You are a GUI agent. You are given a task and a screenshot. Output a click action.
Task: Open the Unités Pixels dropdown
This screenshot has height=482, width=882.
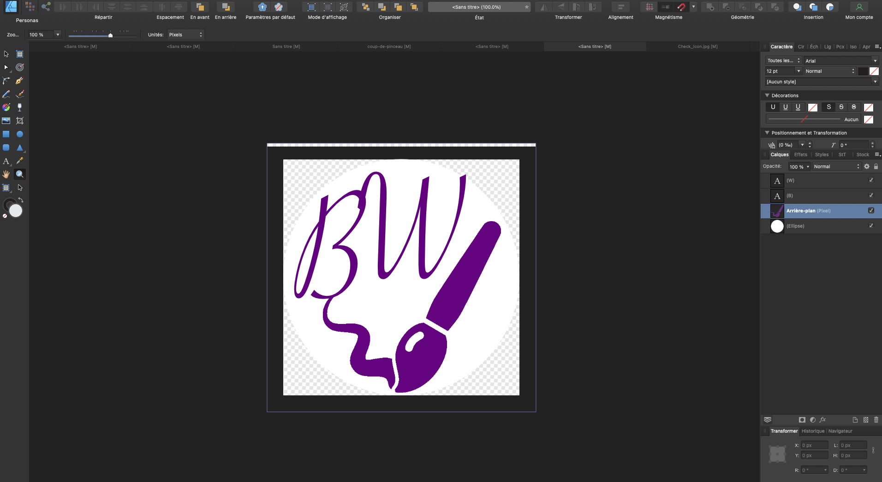pyautogui.click(x=185, y=35)
